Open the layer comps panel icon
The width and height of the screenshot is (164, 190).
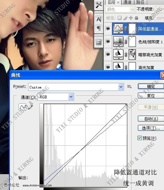point(99,42)
